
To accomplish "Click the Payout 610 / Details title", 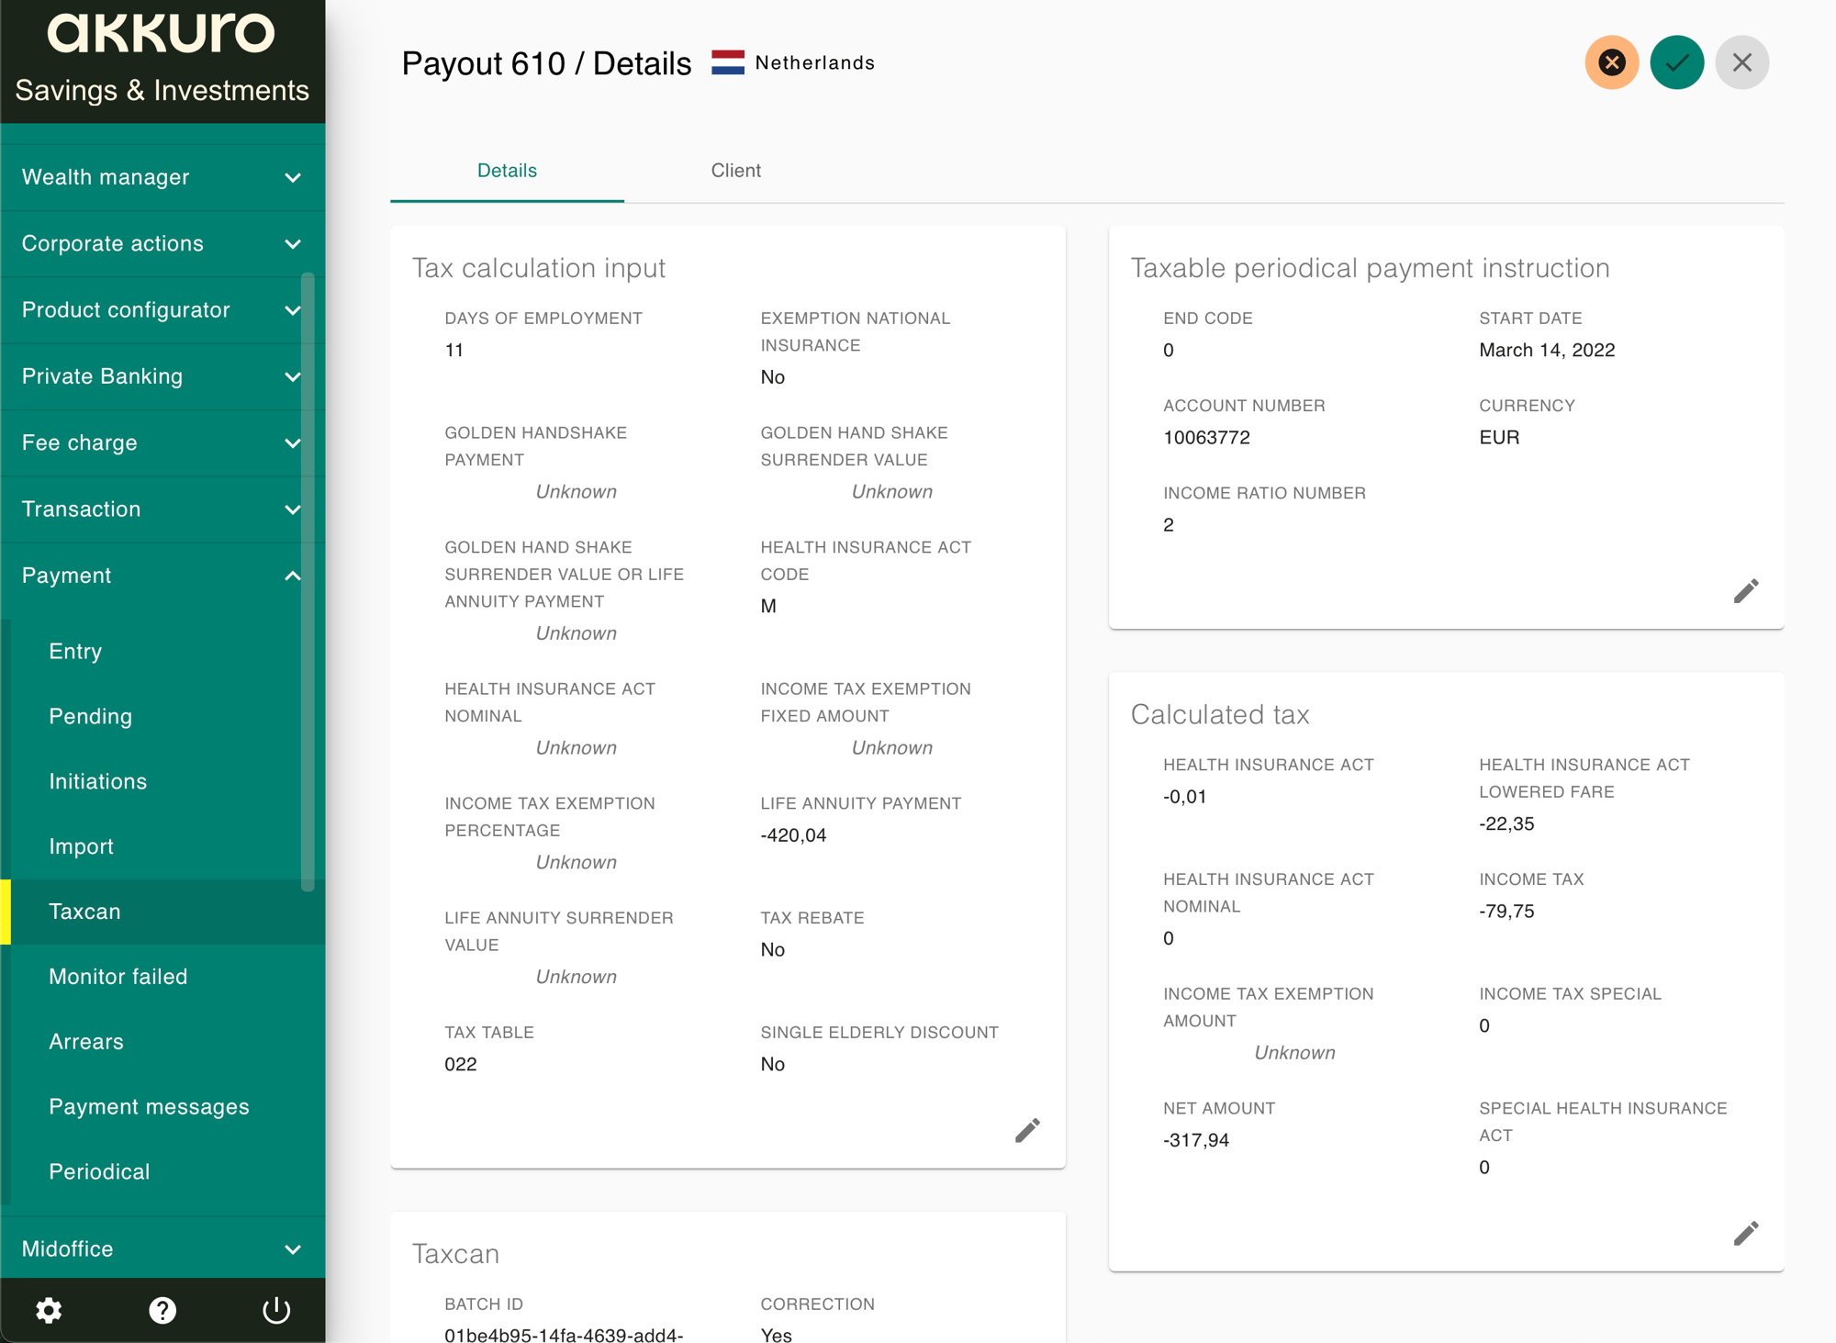I will point(546,63).
